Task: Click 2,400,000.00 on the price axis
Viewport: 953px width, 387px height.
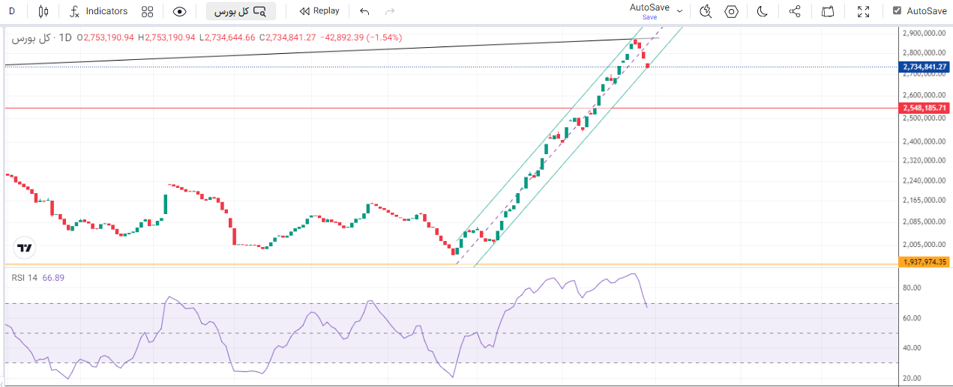Action: (x=924, y=141)
